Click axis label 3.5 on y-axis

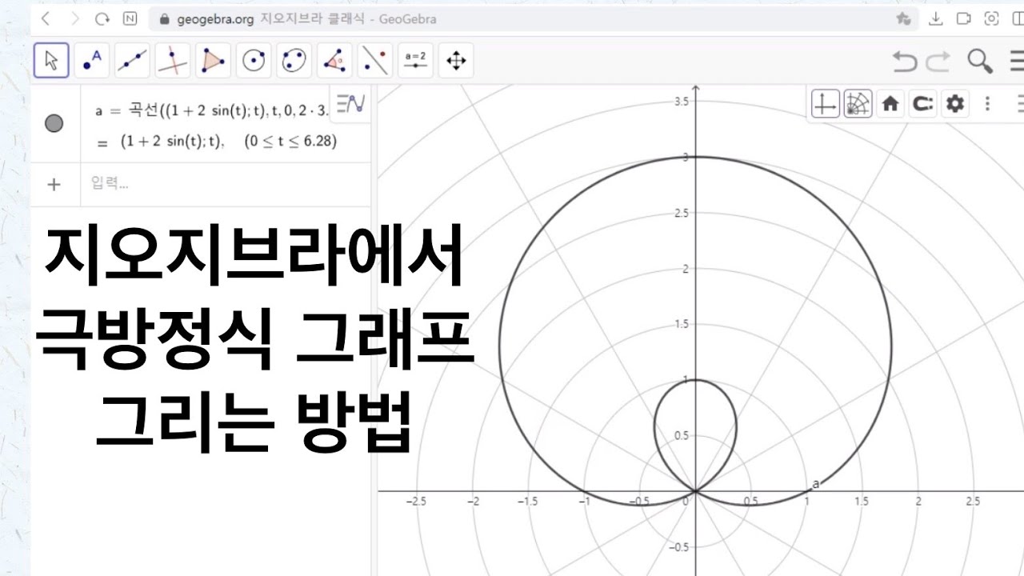682,102
